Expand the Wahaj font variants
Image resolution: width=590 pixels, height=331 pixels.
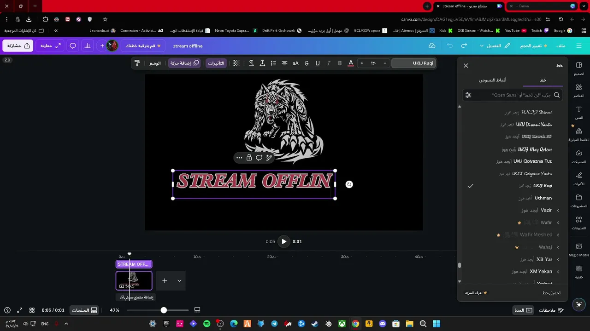[558, 247]
